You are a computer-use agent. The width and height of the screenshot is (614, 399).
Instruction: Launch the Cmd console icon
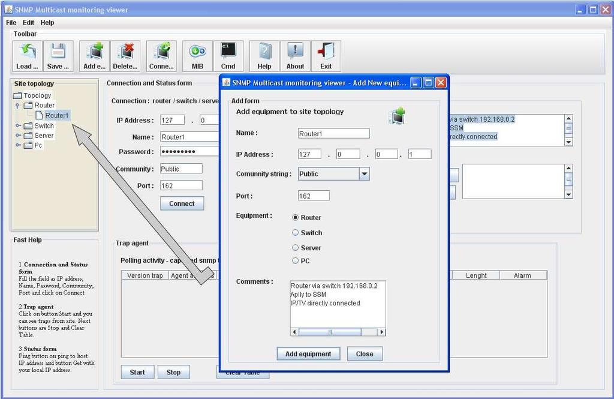[x=228, y=56]
